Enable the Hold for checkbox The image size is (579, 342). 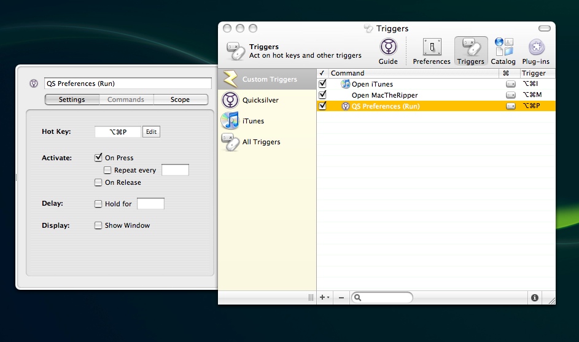click(98, 204)
